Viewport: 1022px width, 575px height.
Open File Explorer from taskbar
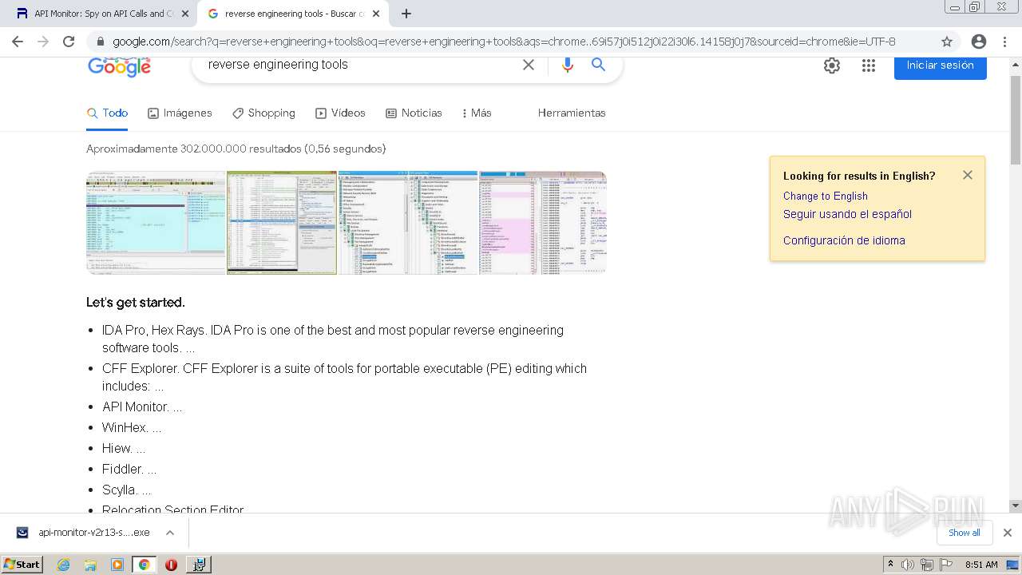[x=90, y=565]
